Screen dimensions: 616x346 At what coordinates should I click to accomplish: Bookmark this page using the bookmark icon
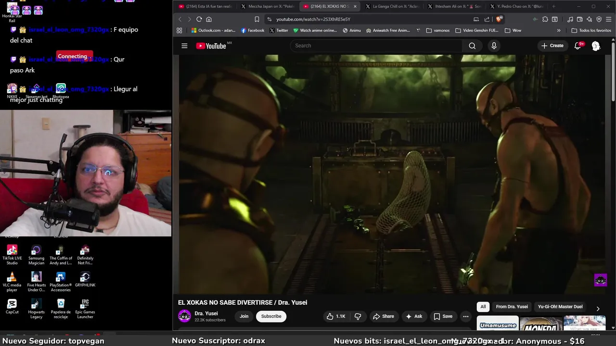(x=257, y=19)
